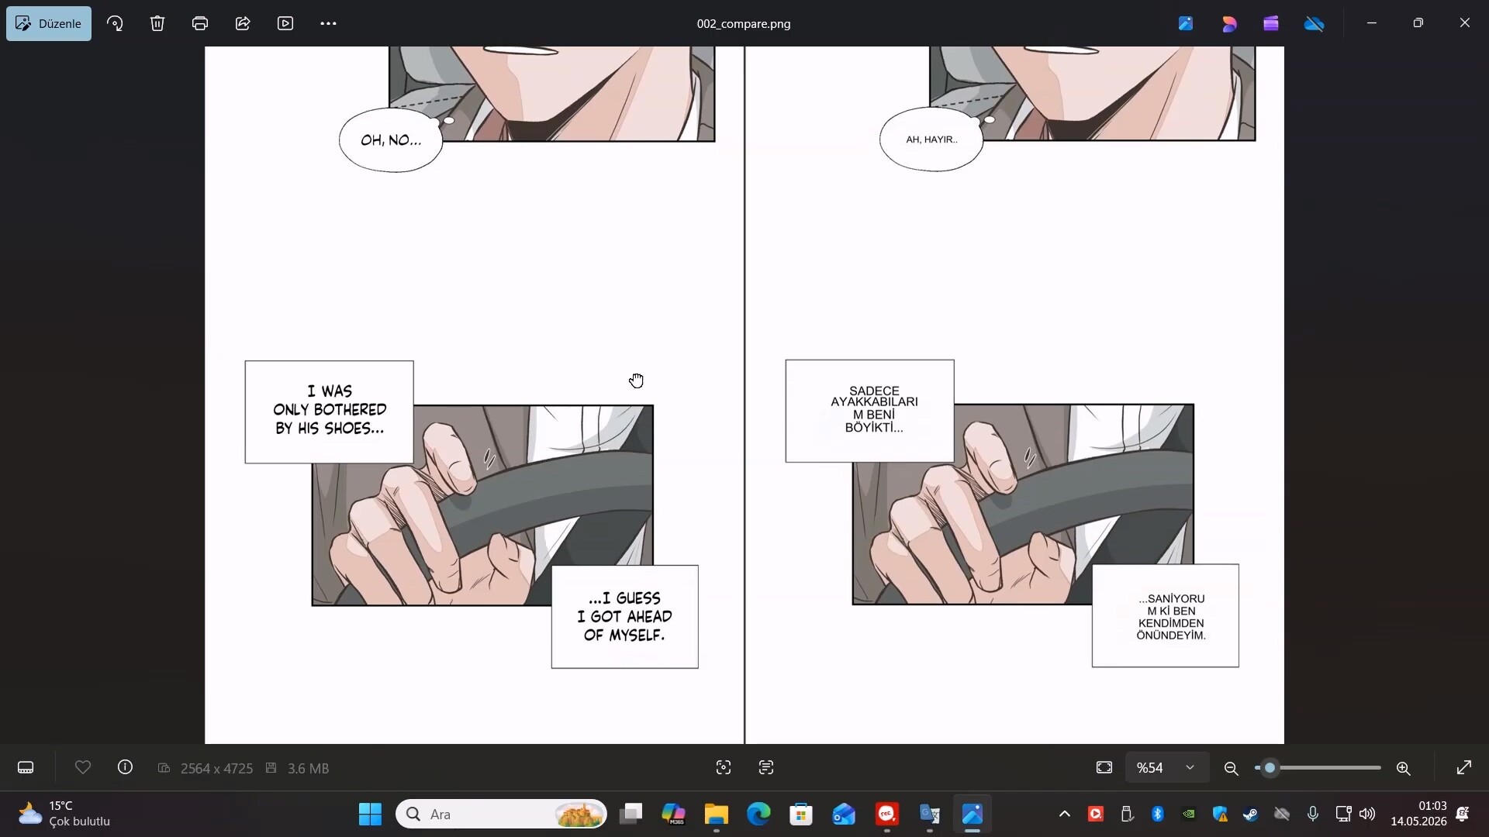1489x837 pixels.
Task: Open File Explorer from the taskbar
Action: pyautogui.click(x=717, y=814)
